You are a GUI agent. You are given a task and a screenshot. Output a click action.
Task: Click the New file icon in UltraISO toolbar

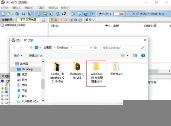(x=4, y=14)
